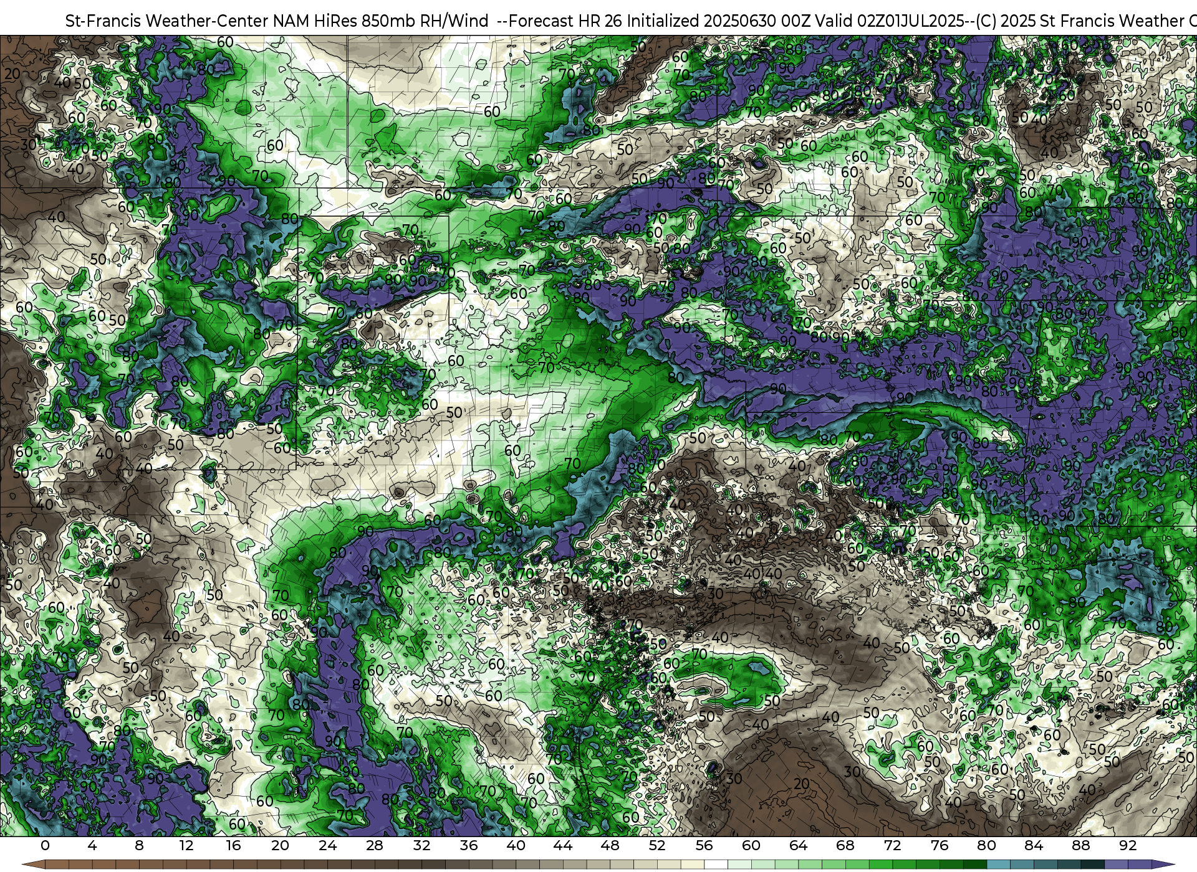Viewport: 1197px width, 872px height.
Task: Click the colorbar label "8"
Action: [x=139, y=846]
